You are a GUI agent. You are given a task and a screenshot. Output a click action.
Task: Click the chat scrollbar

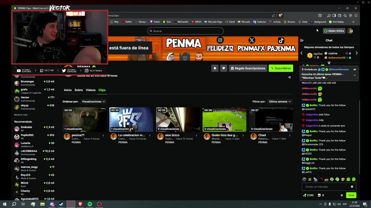[360, 137]
